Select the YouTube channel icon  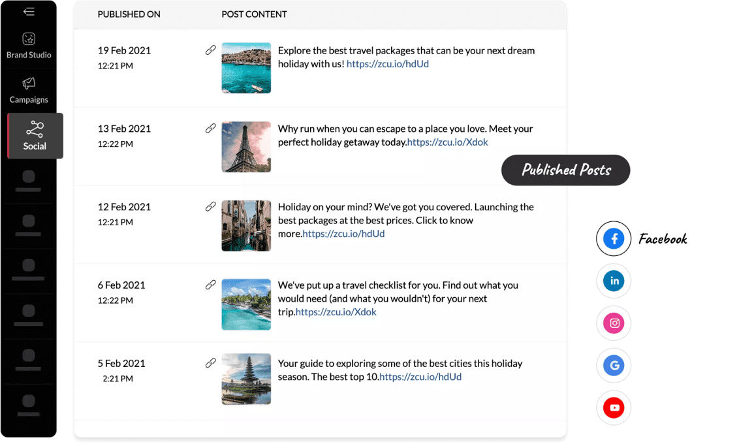(x=614, y=408)
